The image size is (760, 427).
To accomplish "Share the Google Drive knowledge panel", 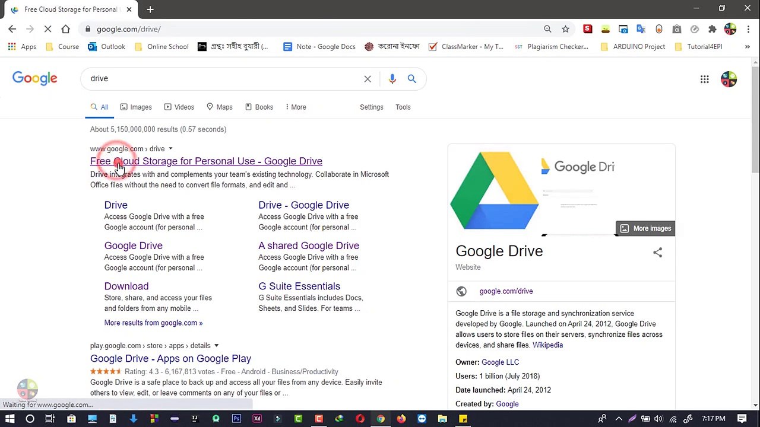I will point(657,253).
